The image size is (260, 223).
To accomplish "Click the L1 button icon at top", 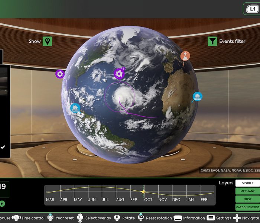I will tap(252, 9).
